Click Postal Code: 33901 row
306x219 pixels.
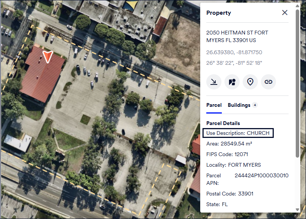click(230, 194)
